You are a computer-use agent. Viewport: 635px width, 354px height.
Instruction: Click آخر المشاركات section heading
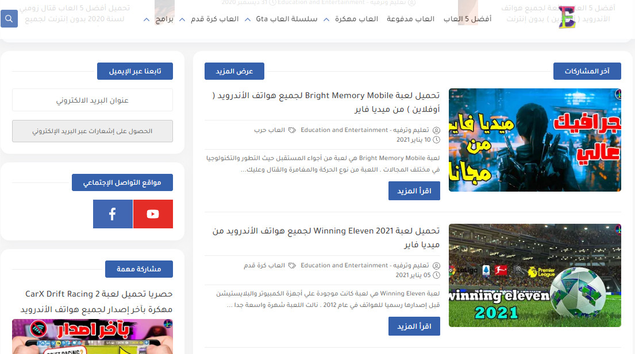tap(587, 71)
